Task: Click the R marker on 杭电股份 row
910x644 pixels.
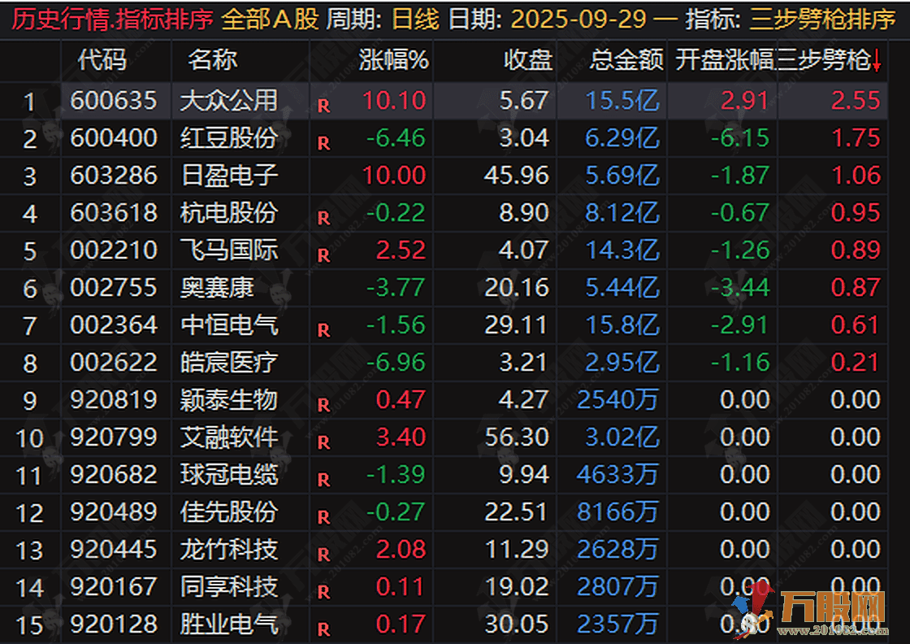Action: click(324, 218)
